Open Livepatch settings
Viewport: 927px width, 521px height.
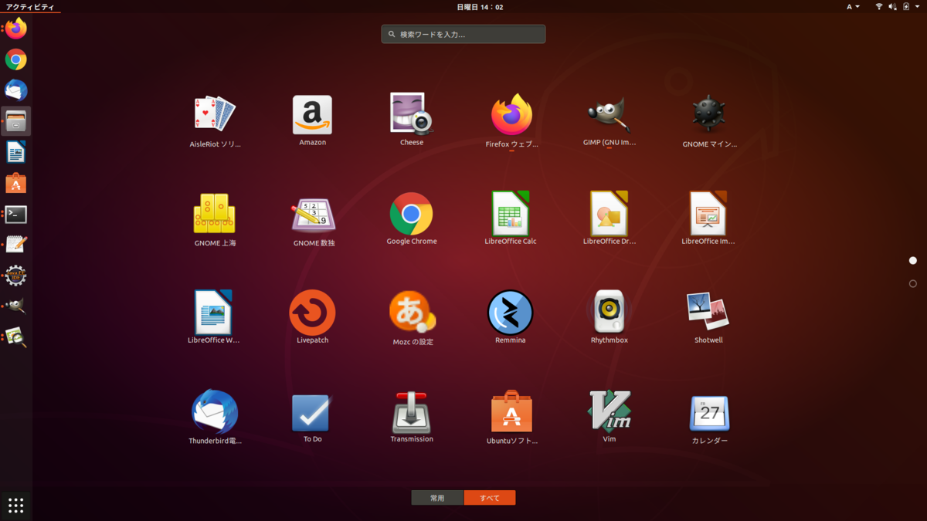(312, 313)
